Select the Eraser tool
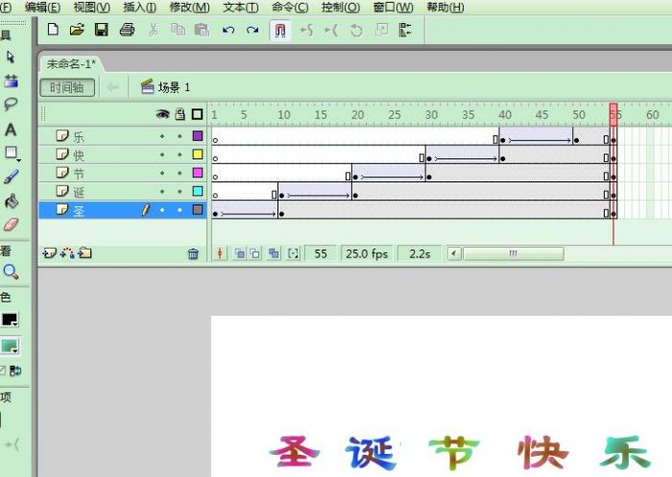Screen dimensions: 672x477 coord(12,225)
